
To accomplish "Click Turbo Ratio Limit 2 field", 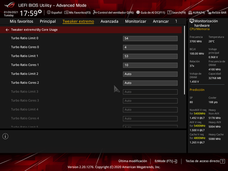I will pos(150,74).
